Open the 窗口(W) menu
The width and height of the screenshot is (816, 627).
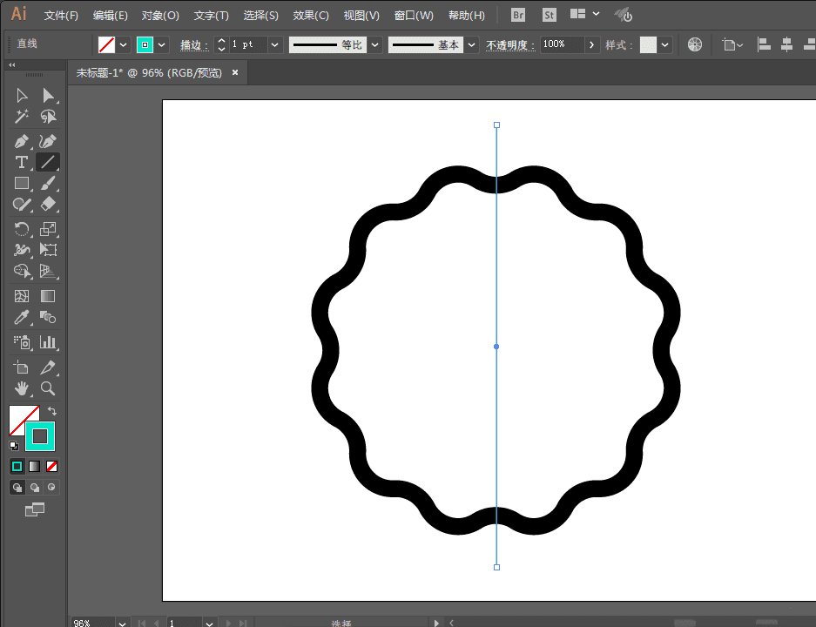point(414,16)
